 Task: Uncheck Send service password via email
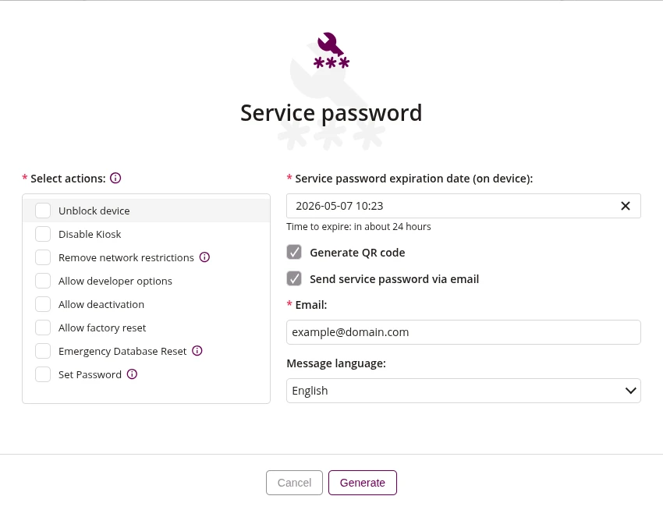coord(294,278)
